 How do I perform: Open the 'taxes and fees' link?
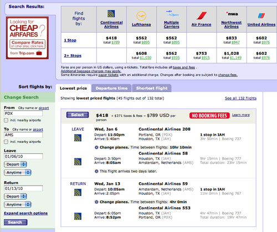184,68
